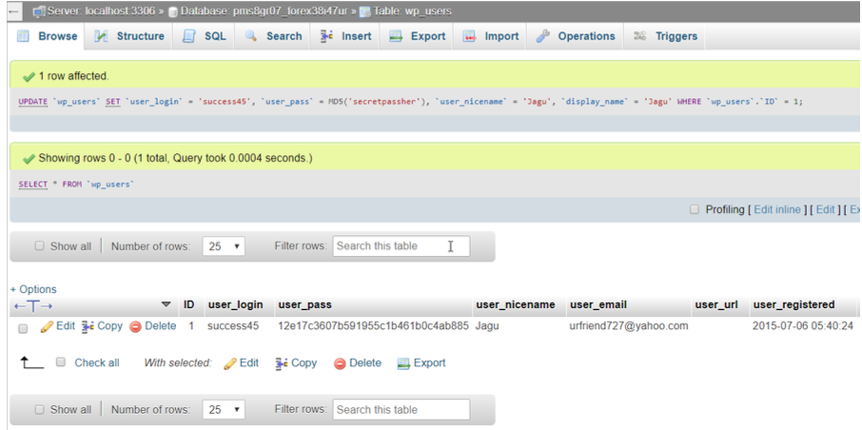Click the red Delete icon beside With selected
The height and width of the screenshot is (430, 862).
(x=340, y=363)
